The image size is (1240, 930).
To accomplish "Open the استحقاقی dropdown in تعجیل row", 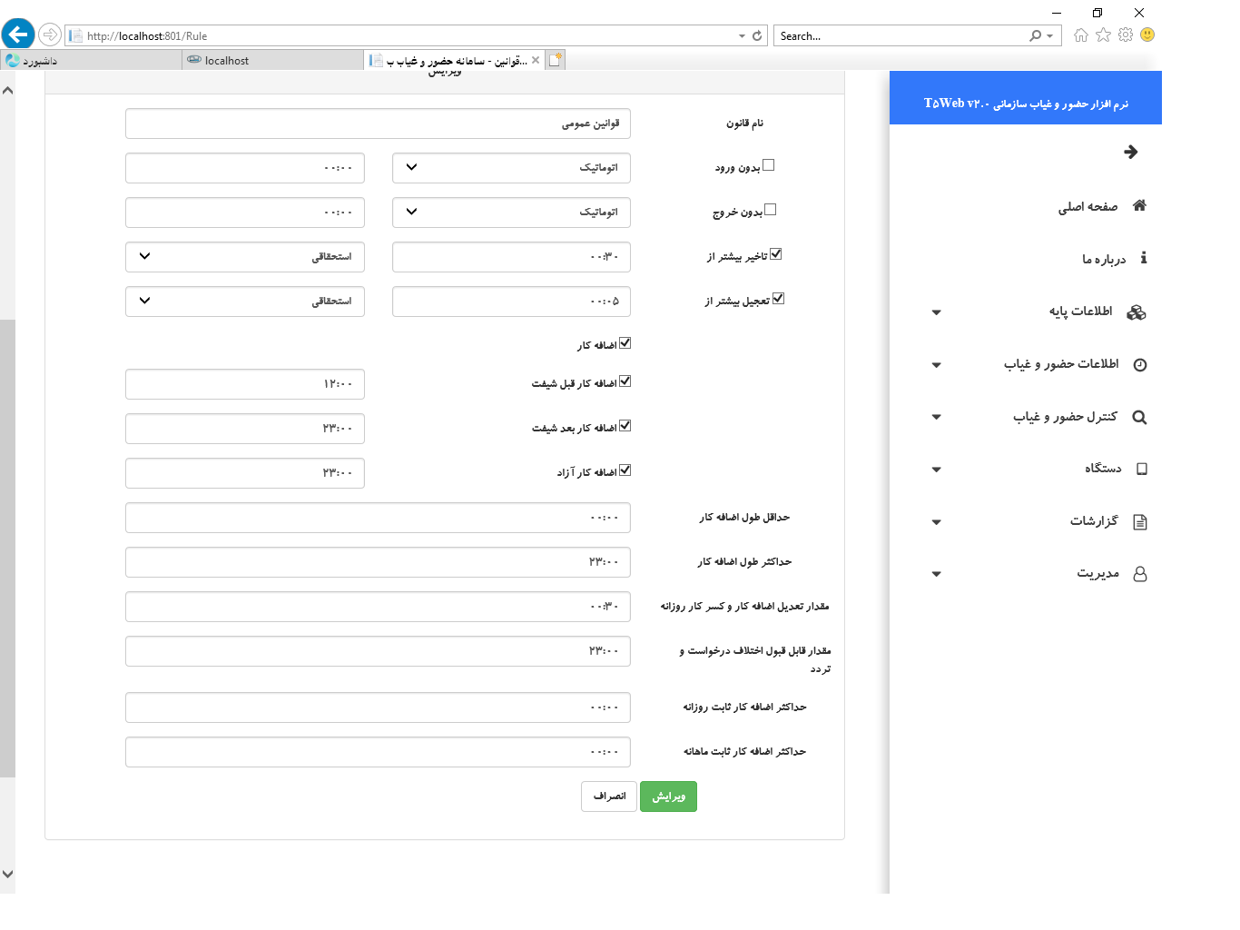I will [245, 302].
